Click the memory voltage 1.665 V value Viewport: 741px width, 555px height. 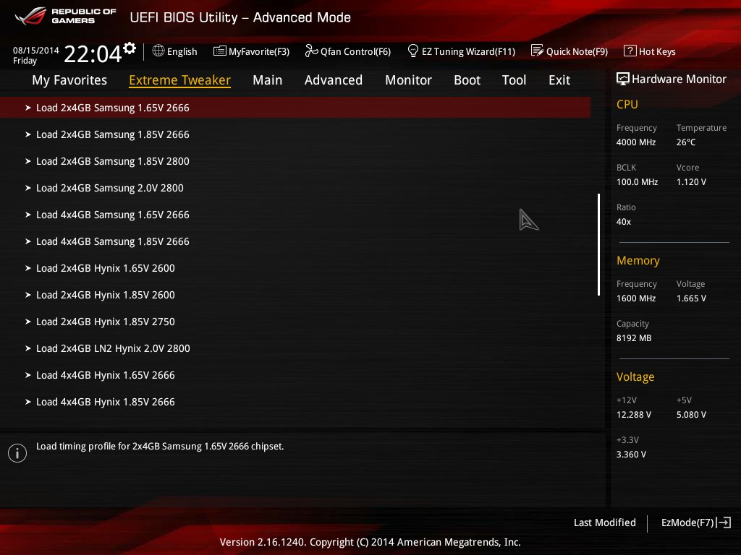(691, 298)
